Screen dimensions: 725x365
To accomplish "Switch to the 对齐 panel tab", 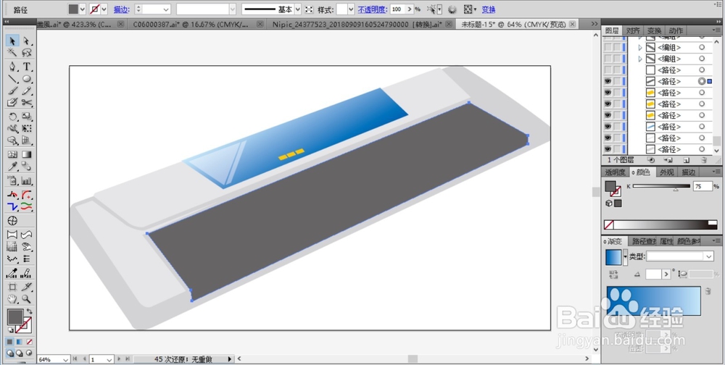I will pyautogui.click(x=633, y=30).
